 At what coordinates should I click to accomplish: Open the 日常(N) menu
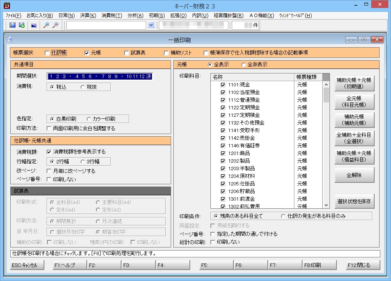pyautogui.click(x=66, y=15)
